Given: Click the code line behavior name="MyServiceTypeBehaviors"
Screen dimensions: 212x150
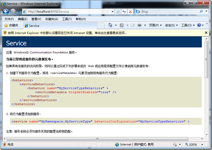Looking at the screenshot, I should point(68,88).
